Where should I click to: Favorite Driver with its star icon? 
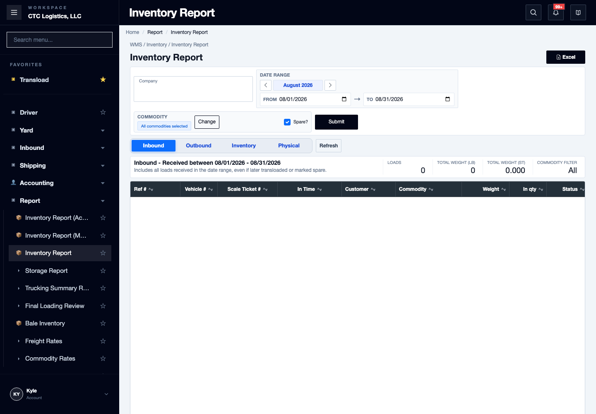[103, 112]
